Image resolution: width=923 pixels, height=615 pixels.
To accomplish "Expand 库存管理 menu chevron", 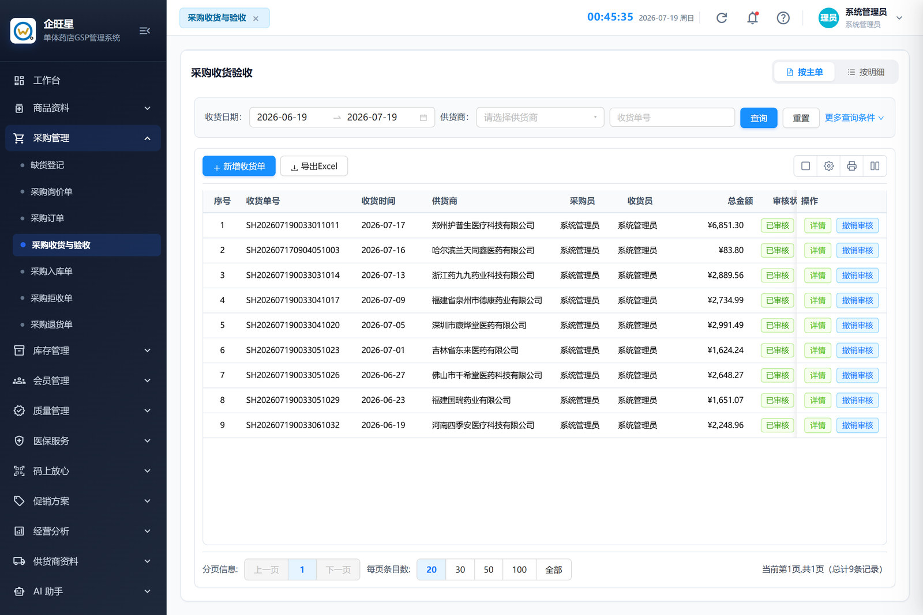I will pos(147,350).
